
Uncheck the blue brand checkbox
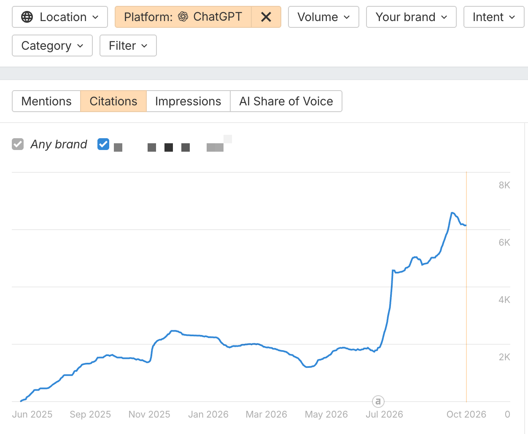[103, 144]
